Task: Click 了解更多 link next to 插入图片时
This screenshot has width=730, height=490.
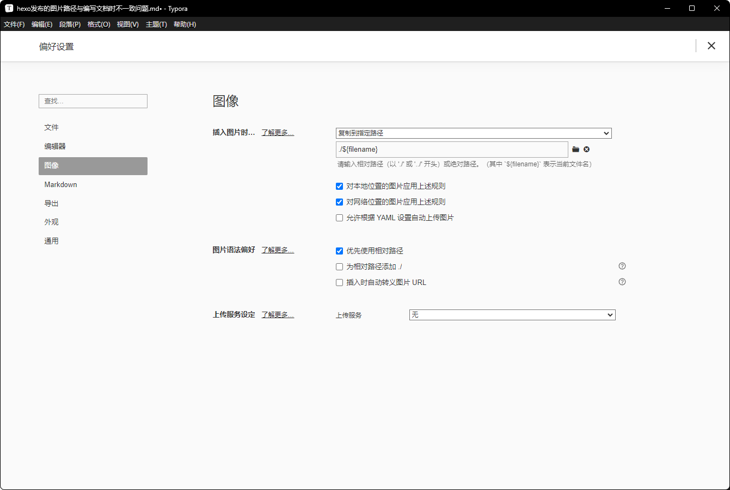Action: [278, 133]
